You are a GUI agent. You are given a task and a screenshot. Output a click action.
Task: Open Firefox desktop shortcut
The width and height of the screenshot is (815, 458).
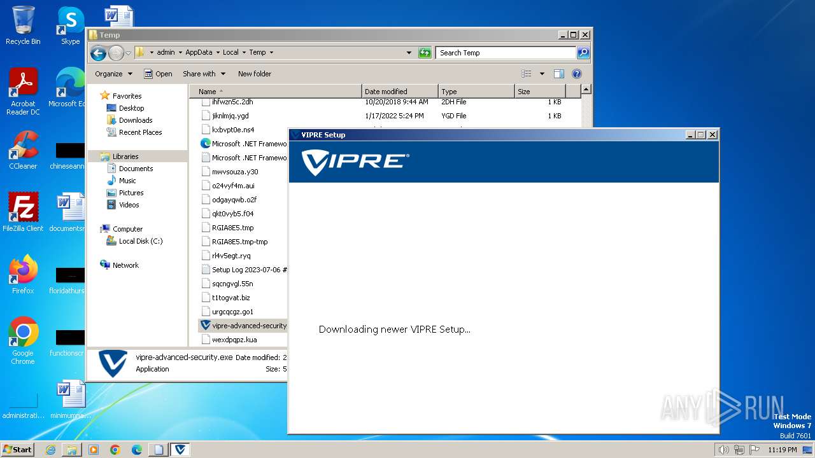point(23,274)
